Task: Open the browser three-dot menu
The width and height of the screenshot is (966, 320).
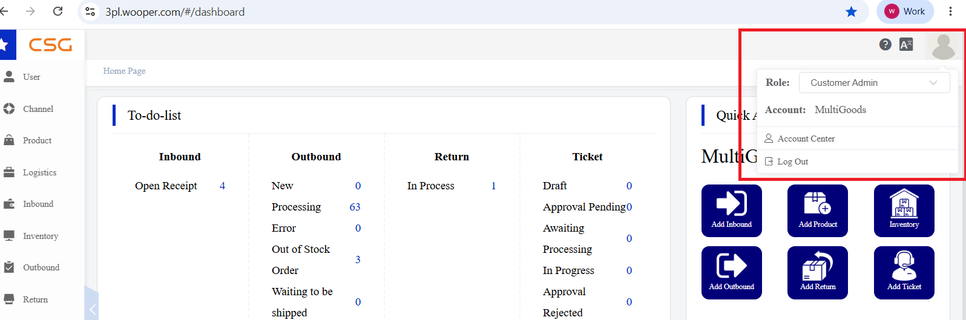Action: tap(951, 11)
